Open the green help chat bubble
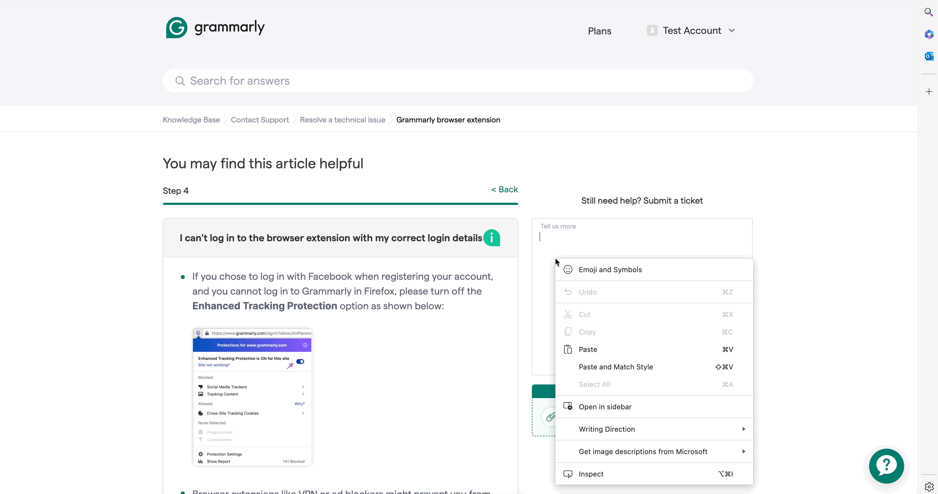This screenshot has height=494, width=938. [886, 466]
